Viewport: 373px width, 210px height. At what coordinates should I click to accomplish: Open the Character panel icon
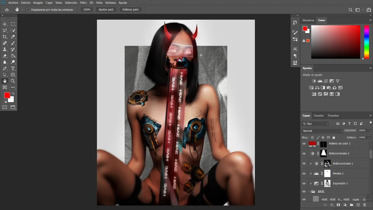pos(295,49)
